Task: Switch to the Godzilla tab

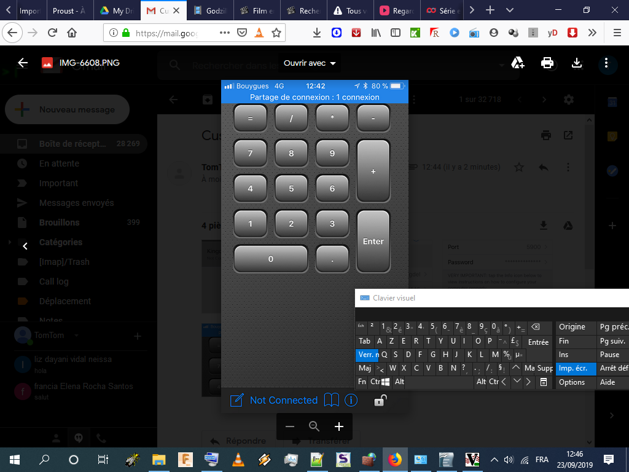Action: point(210,10)
